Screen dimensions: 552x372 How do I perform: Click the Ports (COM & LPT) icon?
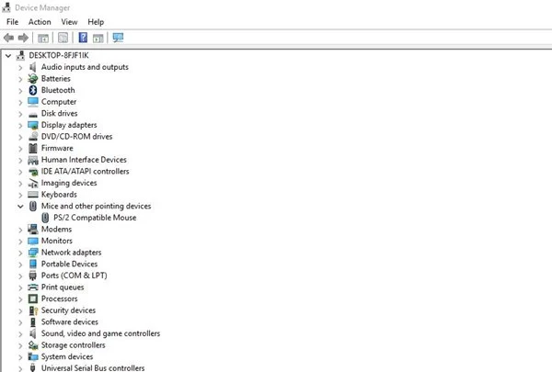[x=33, y=276]
